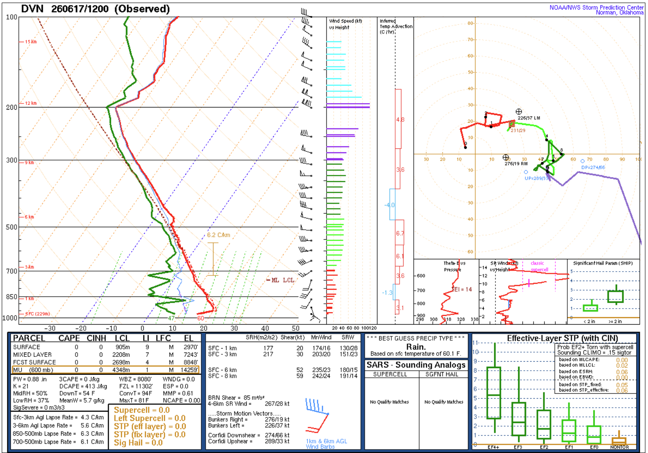Select the MU (600 mb) parcel row
This screenshot has width=648, height=453.
105,370
